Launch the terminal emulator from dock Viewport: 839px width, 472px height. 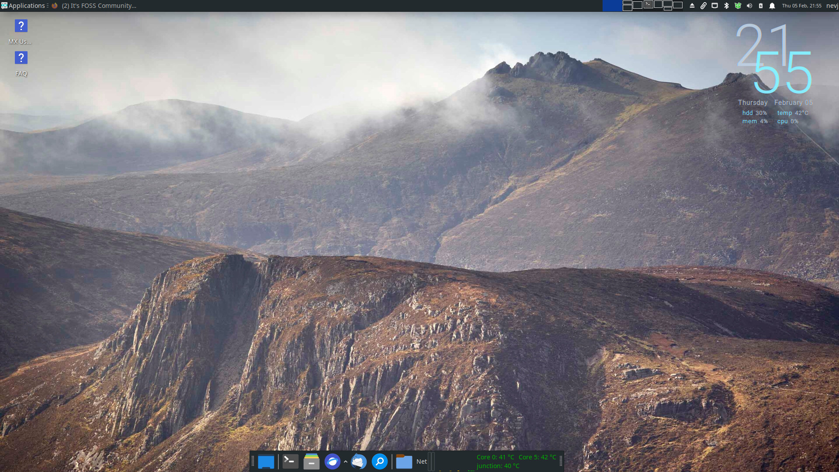point(290,462)
